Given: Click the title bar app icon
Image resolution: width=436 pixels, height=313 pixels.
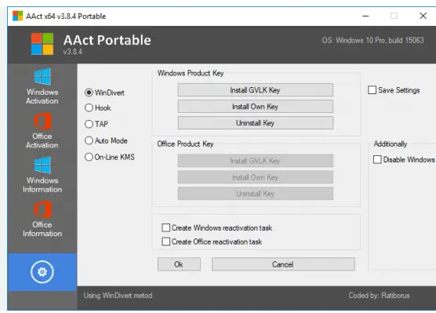Looking at the screenshot, I should 17,16.
